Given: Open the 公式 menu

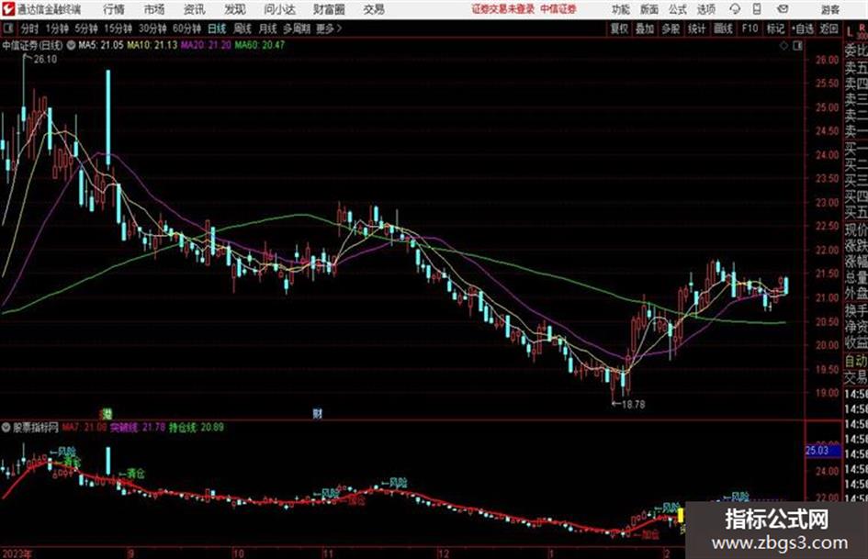Looking at the screenshot, I should (x=678, y=9).
